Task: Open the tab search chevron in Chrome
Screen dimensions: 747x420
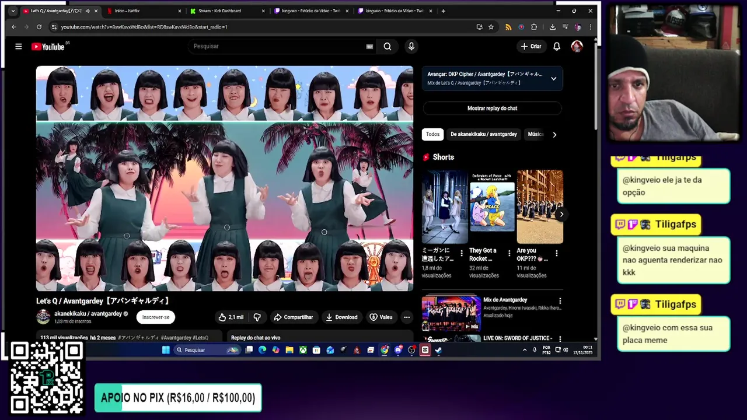Action: (x=13, y=10)
